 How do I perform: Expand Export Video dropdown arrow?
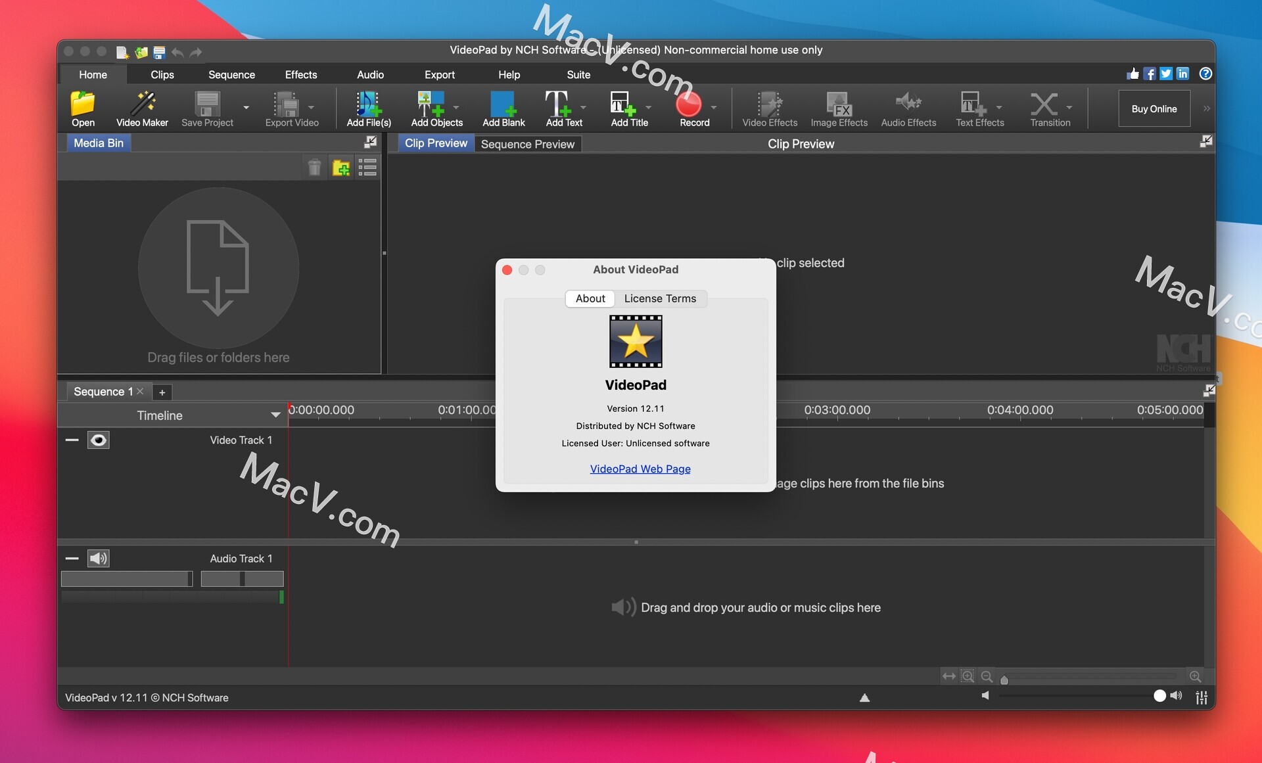pos(311,107)
